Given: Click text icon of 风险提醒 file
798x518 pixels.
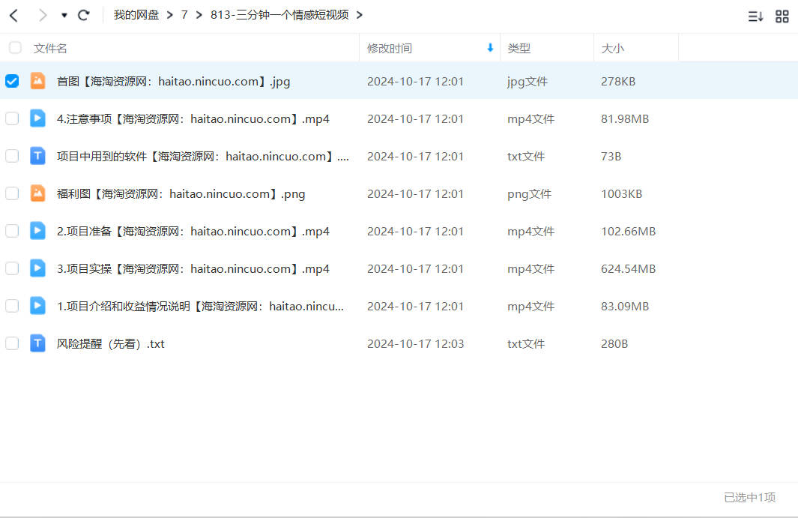Looking at the screenshot, I should pyautogui.click(x=37, y=343).
